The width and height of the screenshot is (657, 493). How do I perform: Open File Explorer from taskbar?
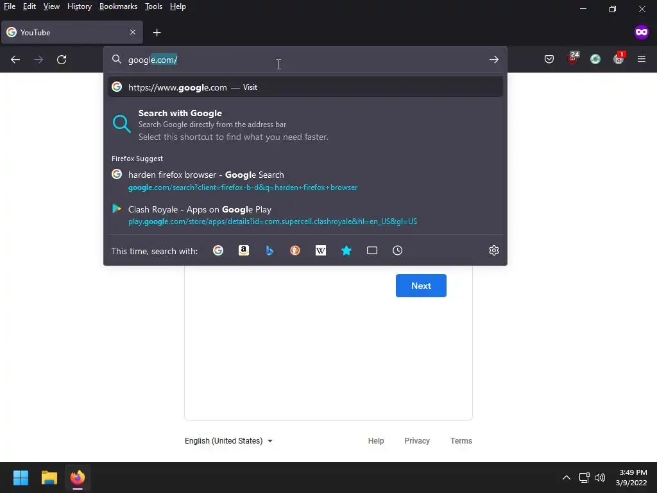pyautogui.click(x=49, y=478)
